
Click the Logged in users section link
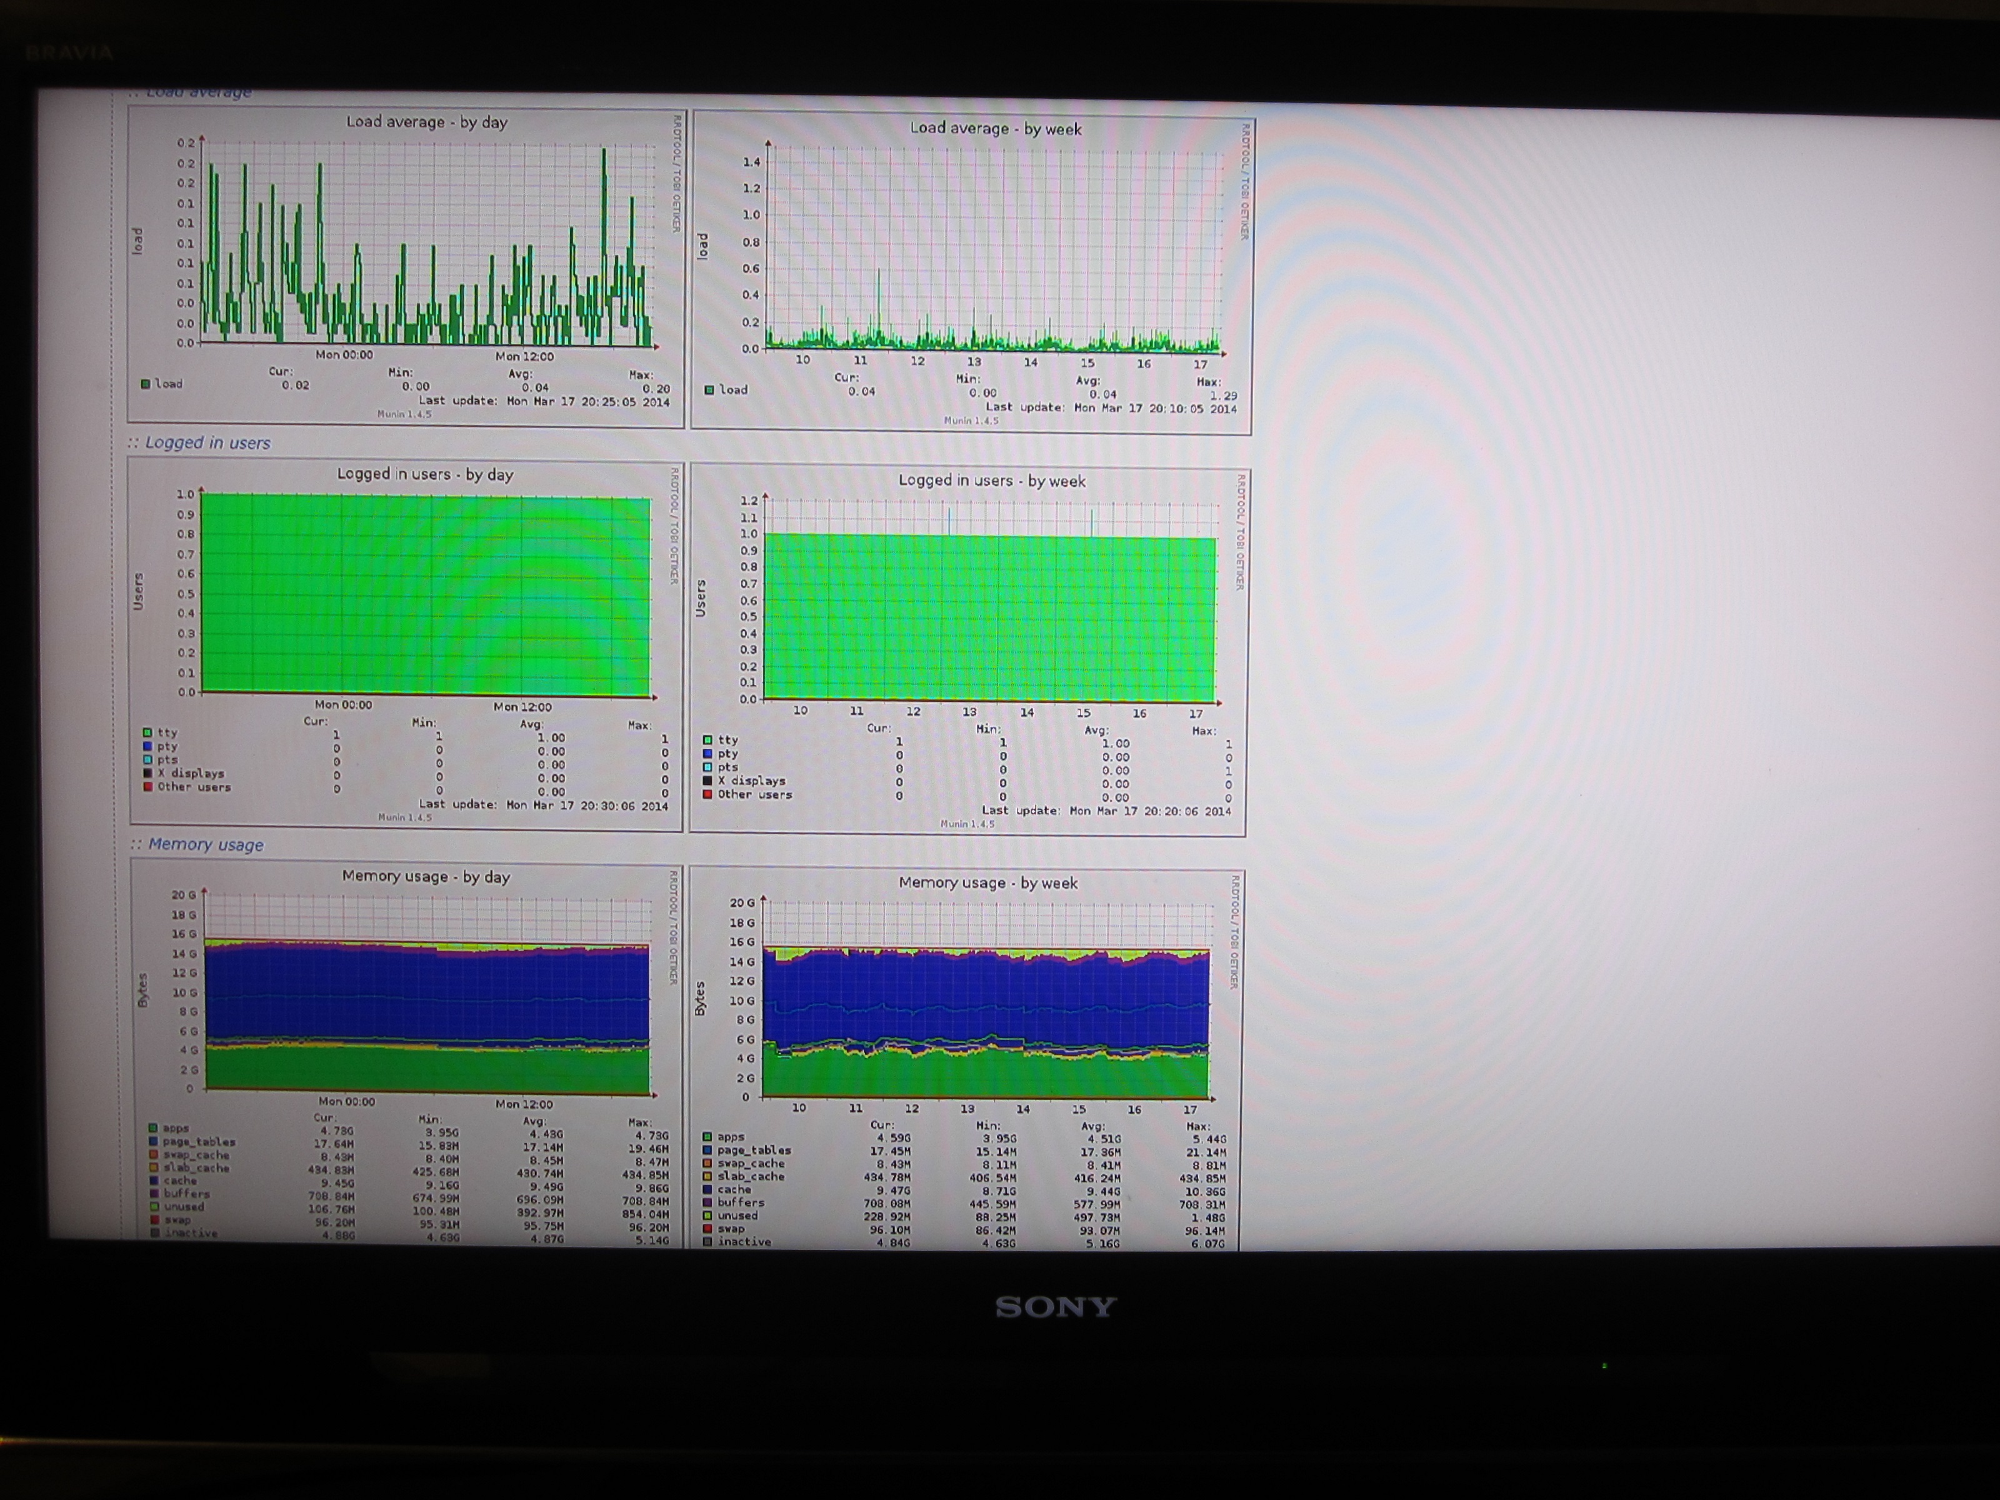[x=208, y=443]
